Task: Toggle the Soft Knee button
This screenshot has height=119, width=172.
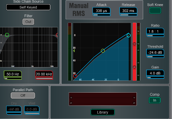Action: point(155,11)
